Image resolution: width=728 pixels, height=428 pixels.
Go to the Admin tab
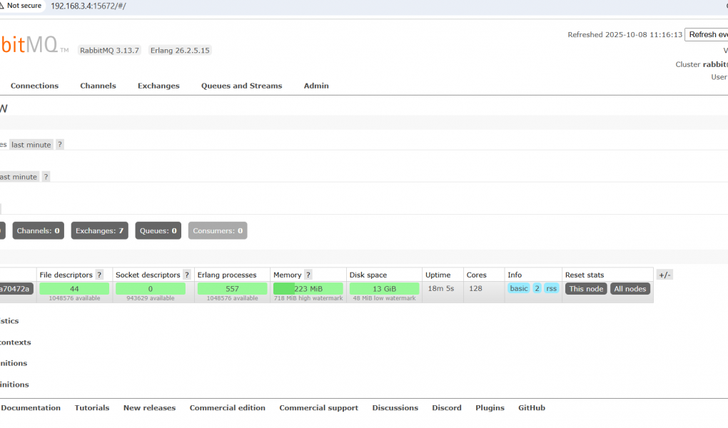click(x=316, y=86)
